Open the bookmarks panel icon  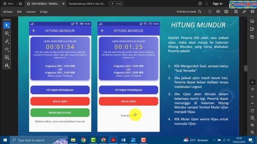[x=252, y=29]
